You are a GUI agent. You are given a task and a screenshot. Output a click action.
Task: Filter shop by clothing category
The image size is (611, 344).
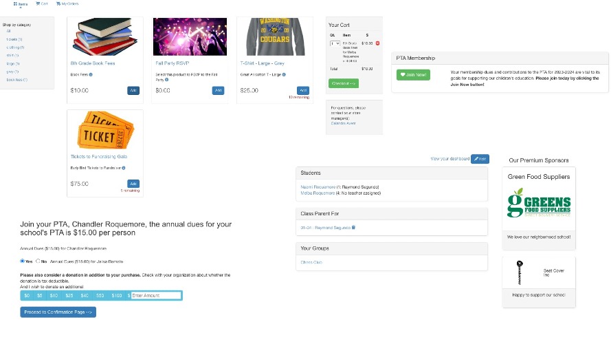pos(14,47)
